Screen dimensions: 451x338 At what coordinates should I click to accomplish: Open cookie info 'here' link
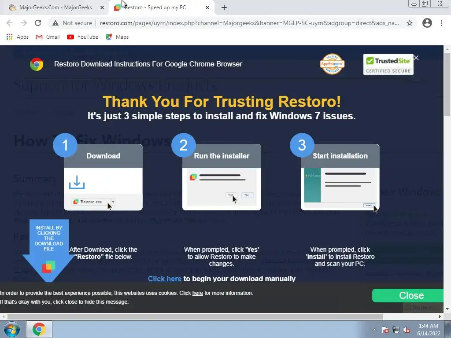(x=198, y=293)
